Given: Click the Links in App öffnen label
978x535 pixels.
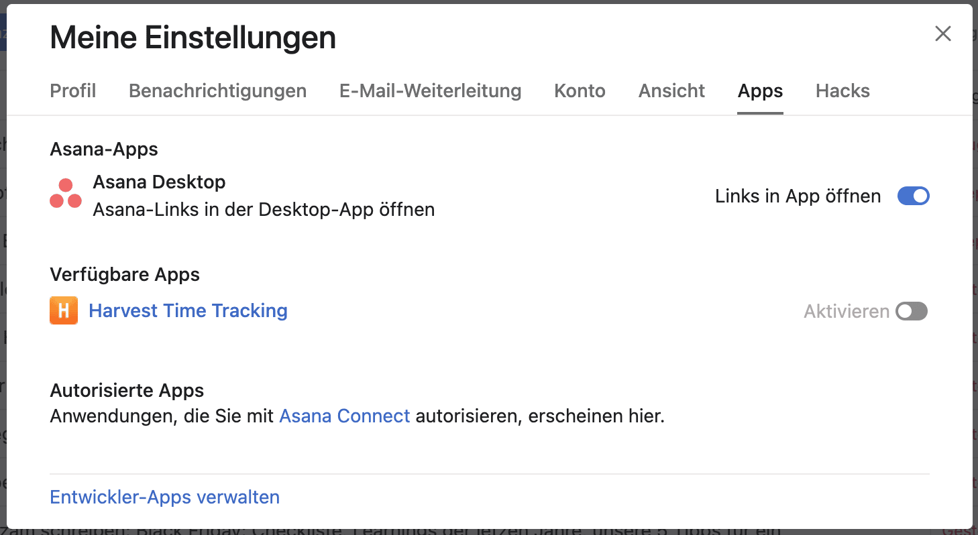Looking at the screenshot, I should coord(798,196).
